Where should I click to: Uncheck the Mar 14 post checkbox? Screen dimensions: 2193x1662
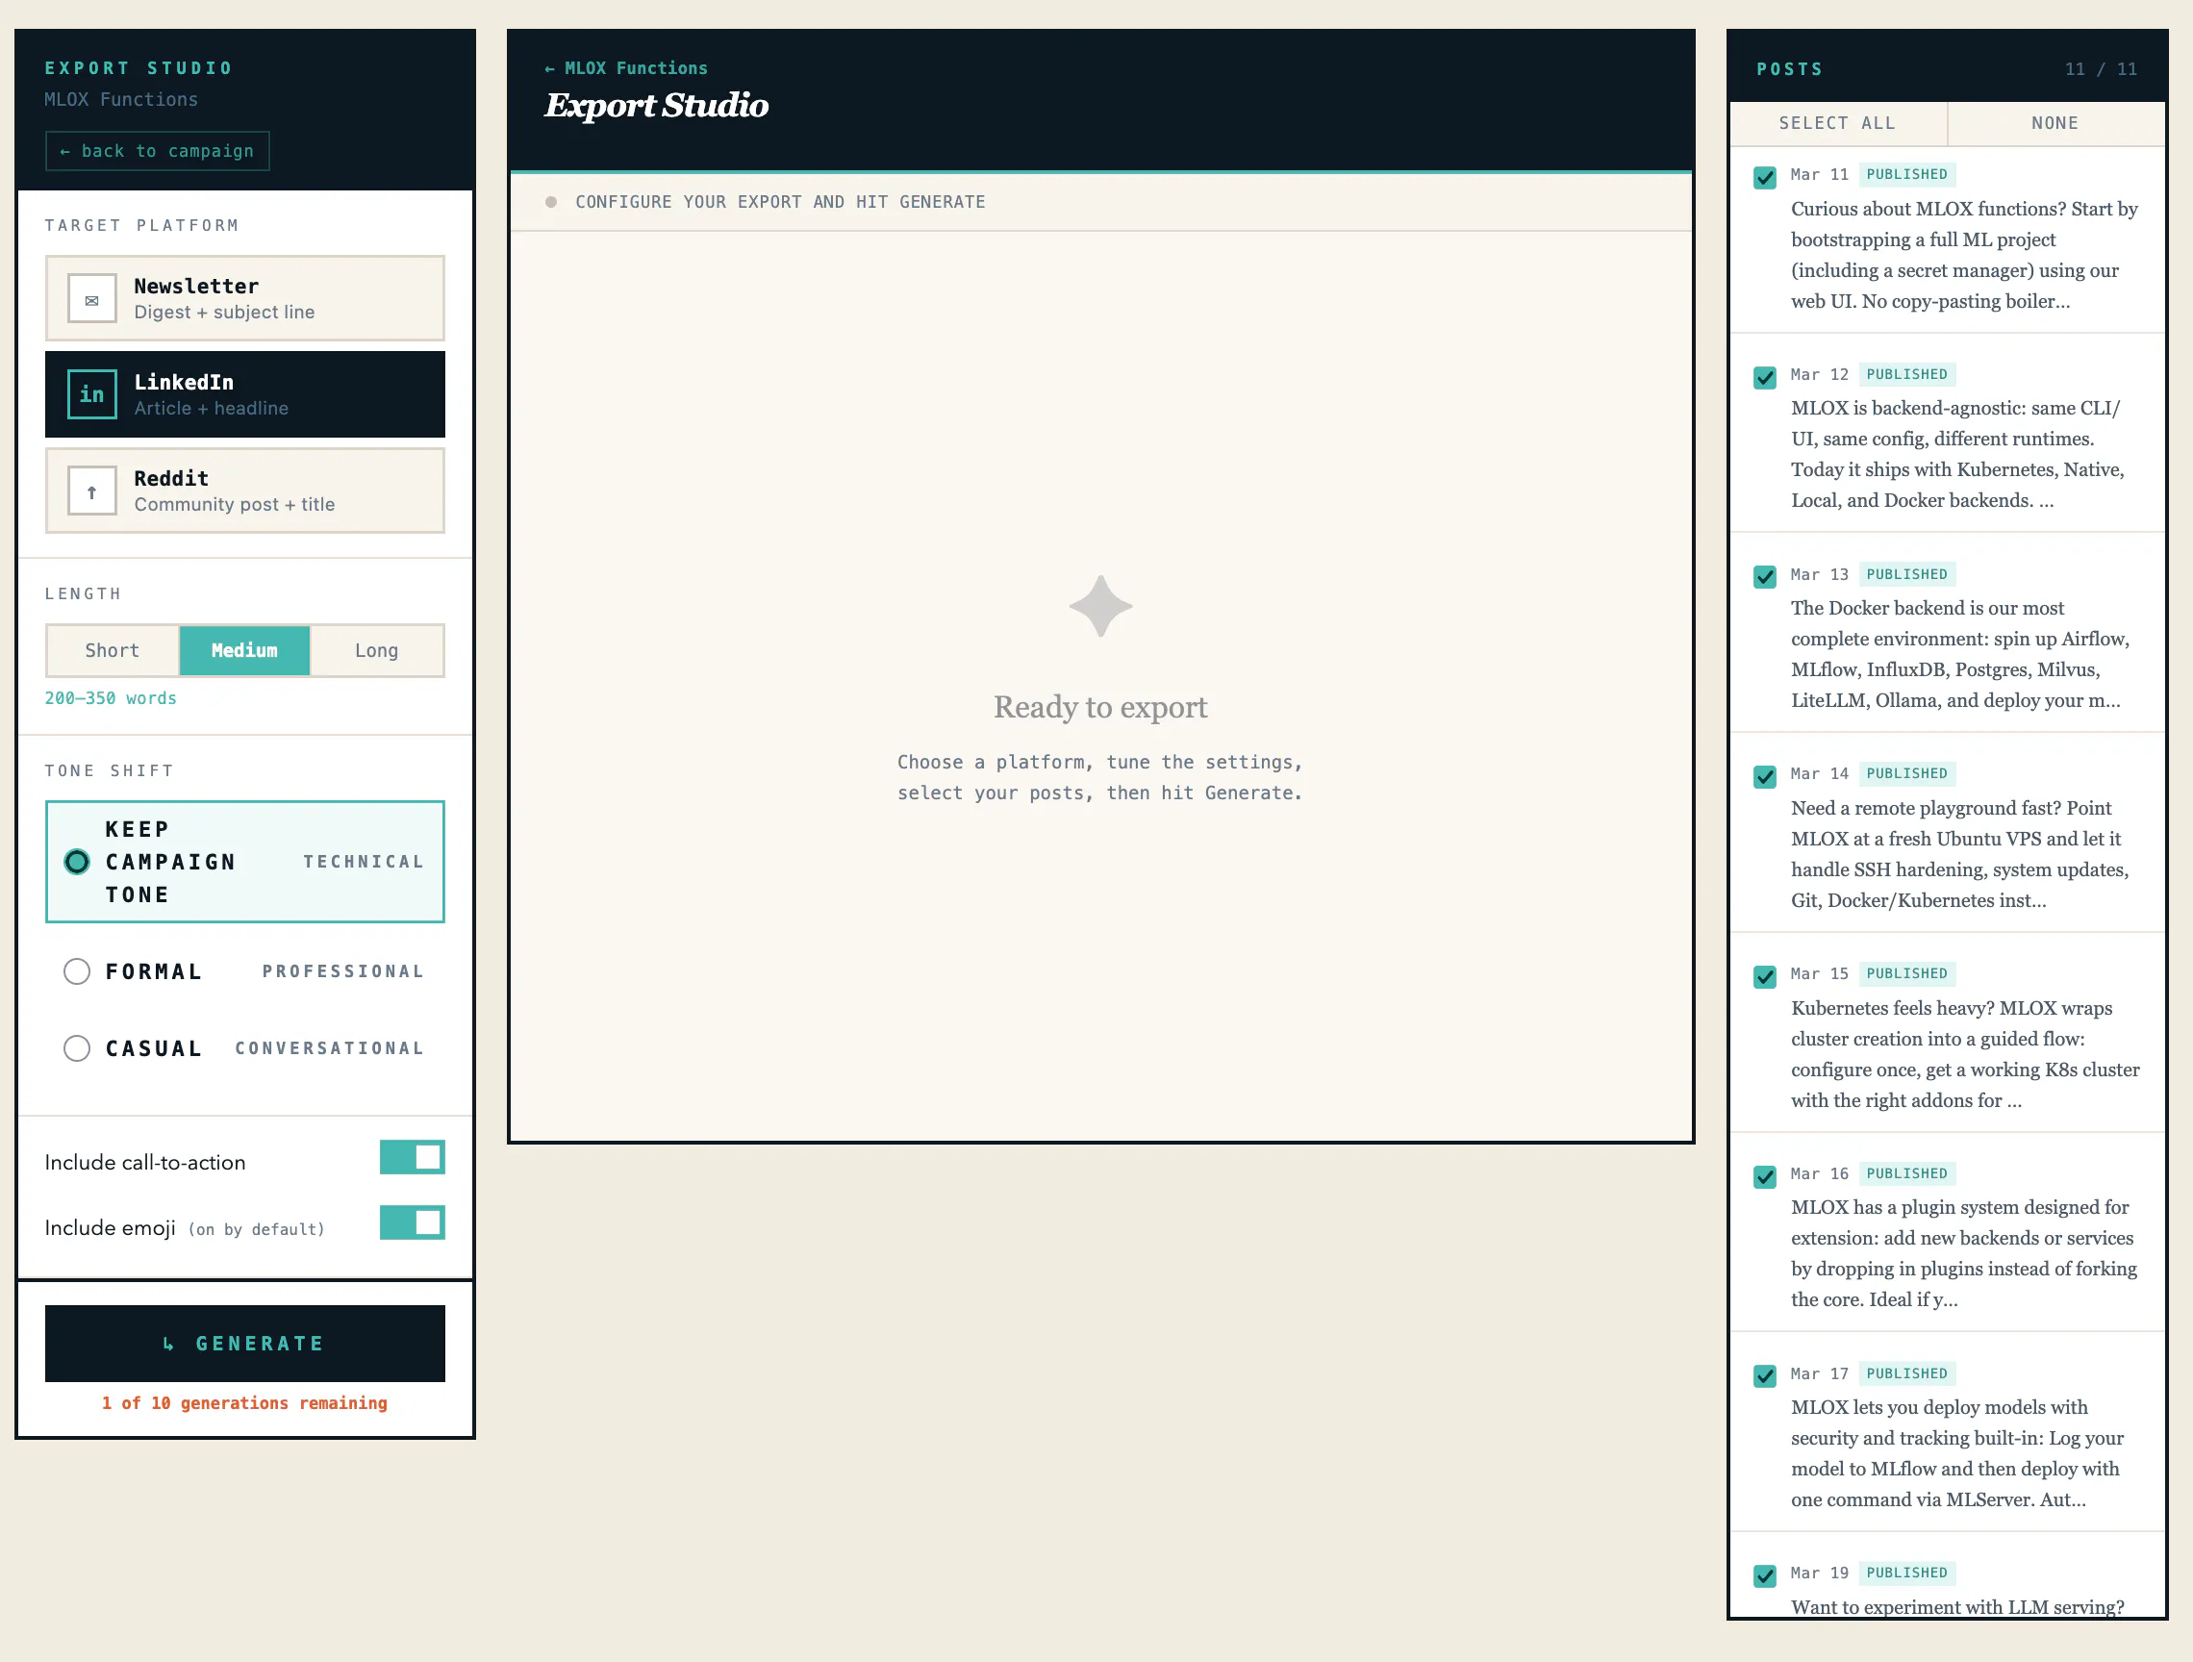coord(1765,776)
